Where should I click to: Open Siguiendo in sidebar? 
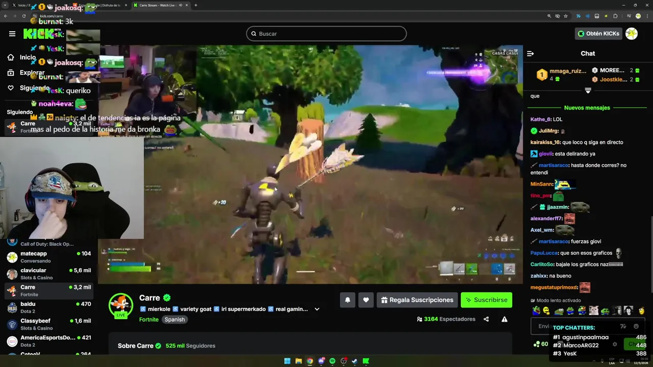28,88
